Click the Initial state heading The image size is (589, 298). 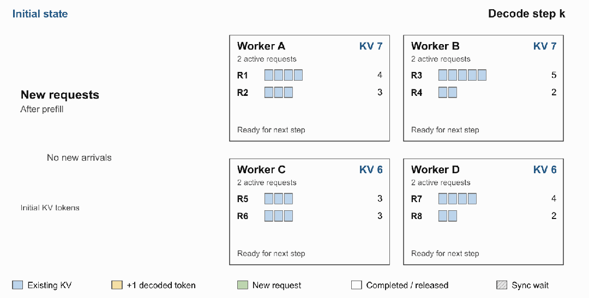click(x=40, y=14)
